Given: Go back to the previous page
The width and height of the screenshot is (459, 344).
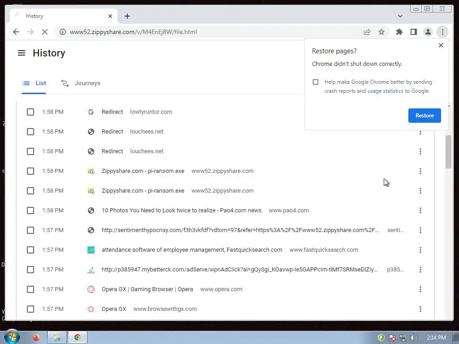Looking at the screenshot, I should (16, 32).
